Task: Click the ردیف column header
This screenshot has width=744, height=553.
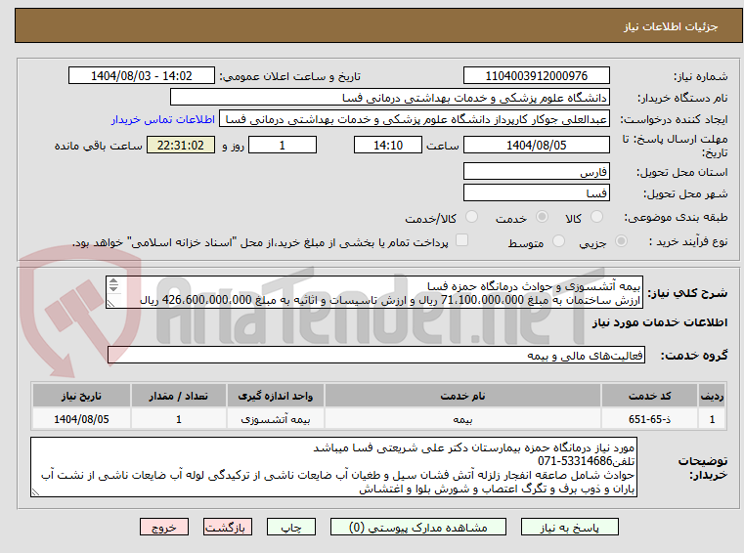Action: 712,396
